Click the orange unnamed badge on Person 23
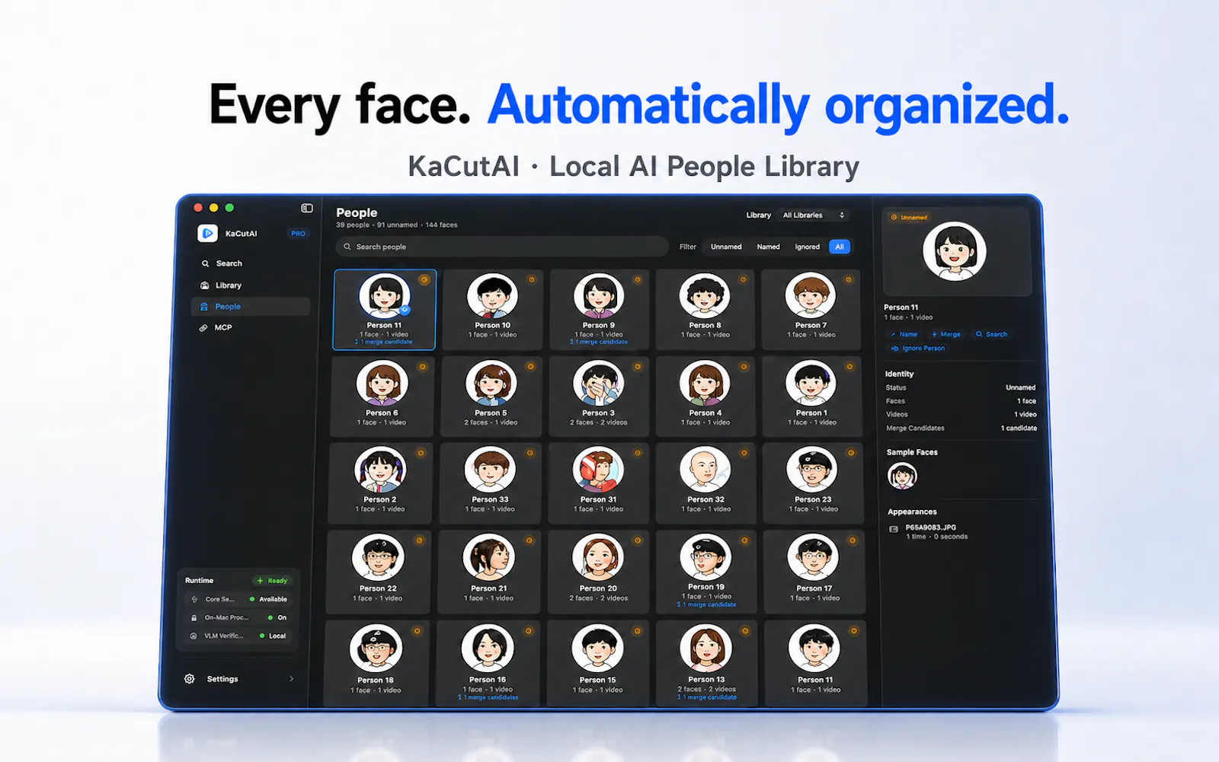1219x762 pixels. tap(851, 453)
